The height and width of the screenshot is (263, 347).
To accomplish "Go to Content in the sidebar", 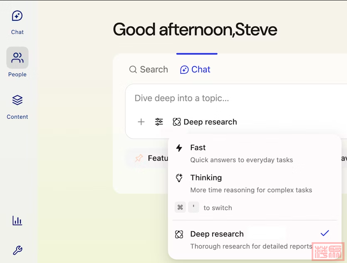I will [17, 106].
